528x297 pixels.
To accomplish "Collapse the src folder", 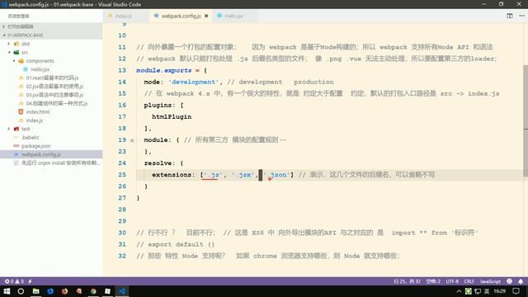I will (9, 52).
